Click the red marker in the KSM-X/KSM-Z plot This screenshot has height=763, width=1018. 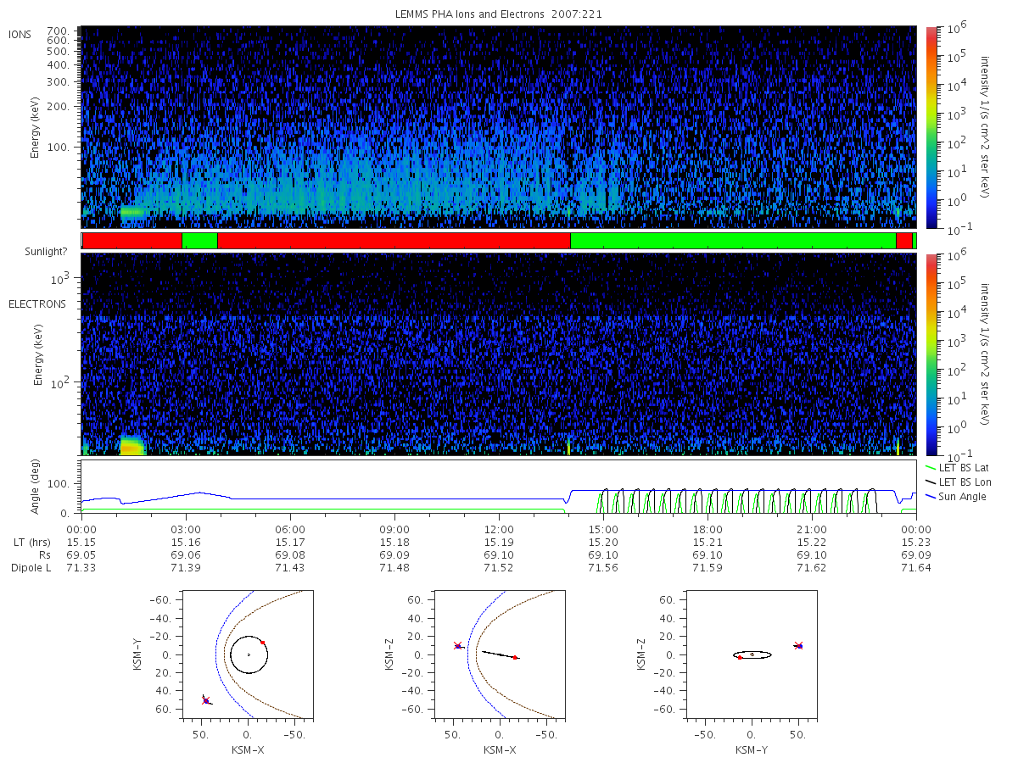point(515,657)
